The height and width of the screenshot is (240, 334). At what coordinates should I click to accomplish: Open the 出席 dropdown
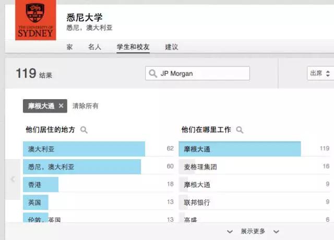pos(319,74)
